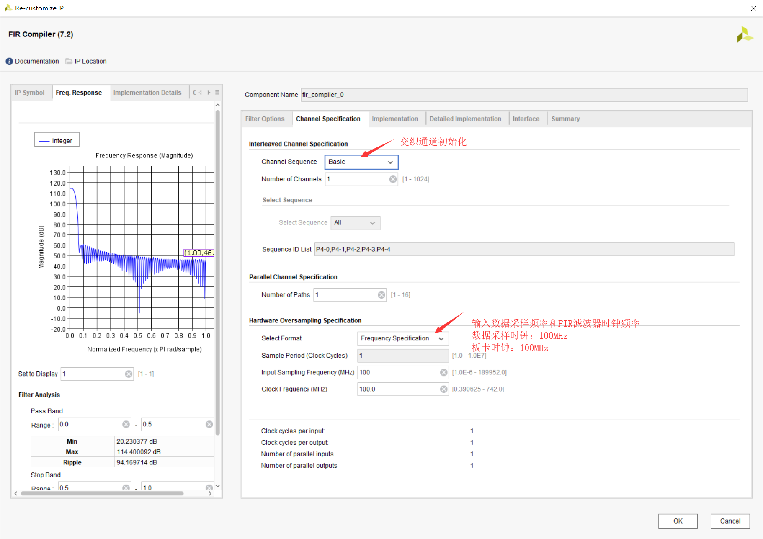Switch to the Filter Options tab
The height and width of the screenshot is (539, 763).
coord(265,119)
